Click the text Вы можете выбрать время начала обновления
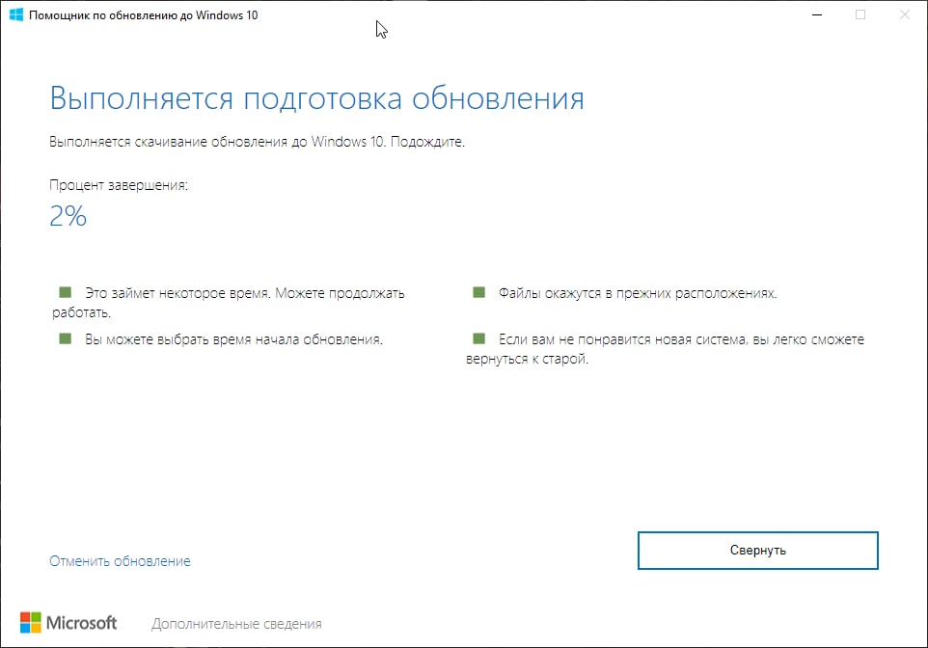928x648 pixels. point(233,339)
